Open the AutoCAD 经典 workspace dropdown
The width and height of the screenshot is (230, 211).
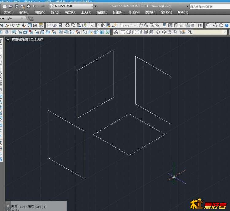point(71,6)
